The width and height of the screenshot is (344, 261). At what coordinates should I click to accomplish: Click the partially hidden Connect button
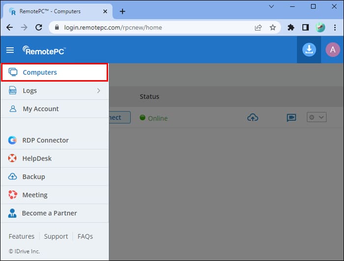point(119,117)
